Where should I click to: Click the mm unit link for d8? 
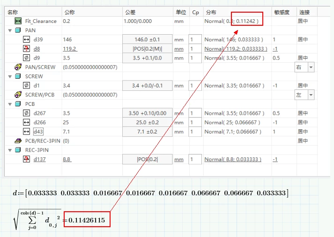[179, 49]
